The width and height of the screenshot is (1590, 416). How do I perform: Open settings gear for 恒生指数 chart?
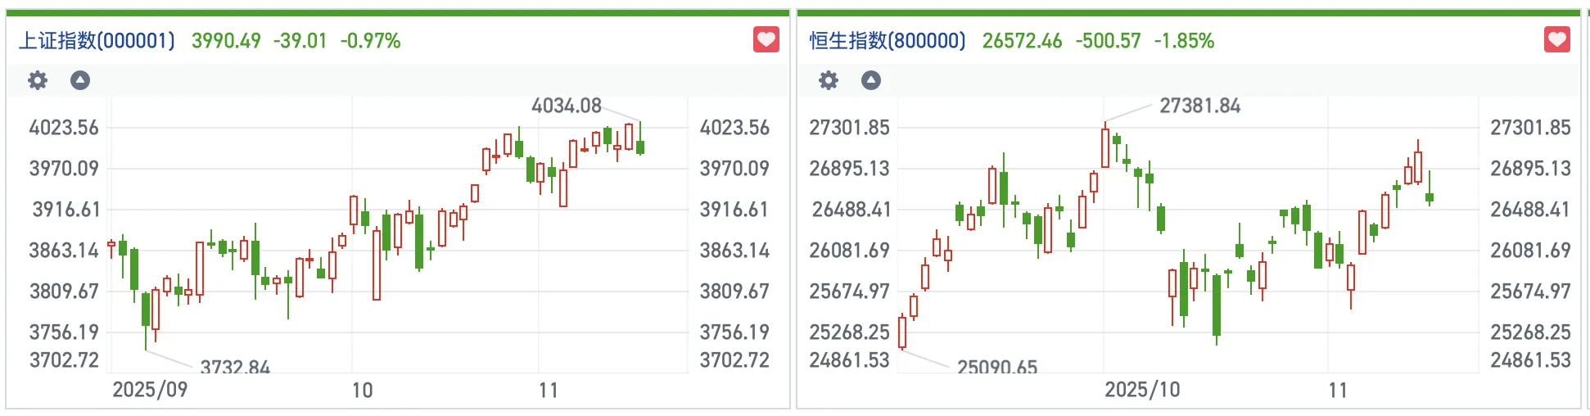(829, 80)
